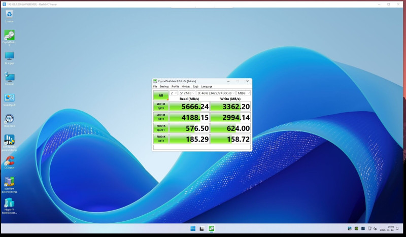Open the Profile menu
Viewport: 406px width, 237px height.
[175, 86]
